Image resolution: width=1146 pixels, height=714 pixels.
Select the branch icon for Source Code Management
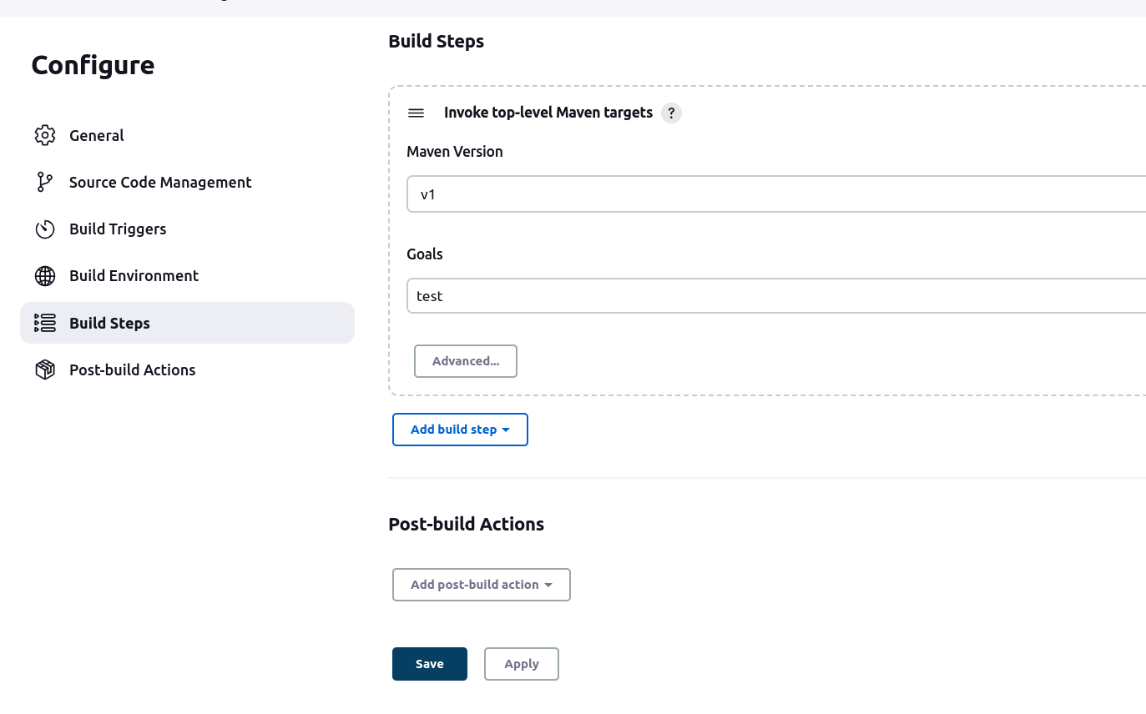[x=45, y=182]
